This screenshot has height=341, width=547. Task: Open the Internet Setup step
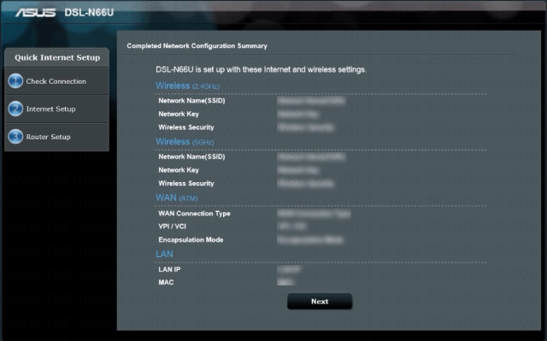coord(56,109)
